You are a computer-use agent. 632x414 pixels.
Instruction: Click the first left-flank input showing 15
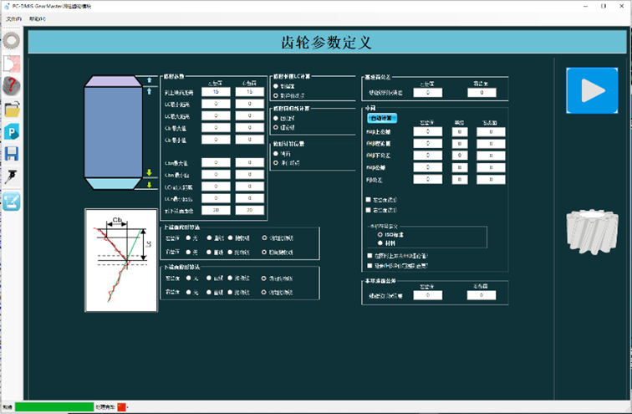click(215, 92)
